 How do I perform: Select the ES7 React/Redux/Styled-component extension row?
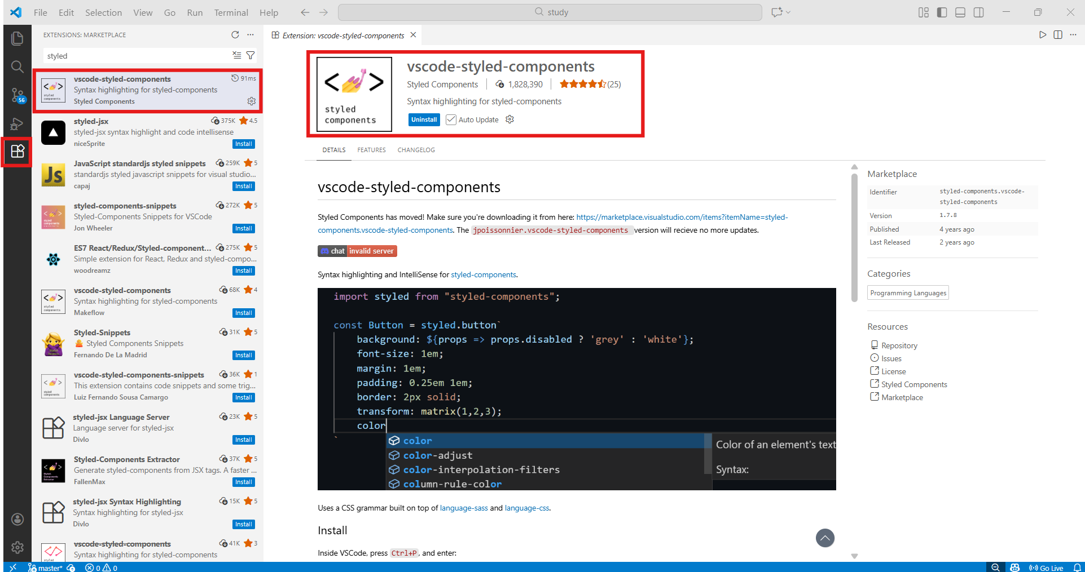148,259
